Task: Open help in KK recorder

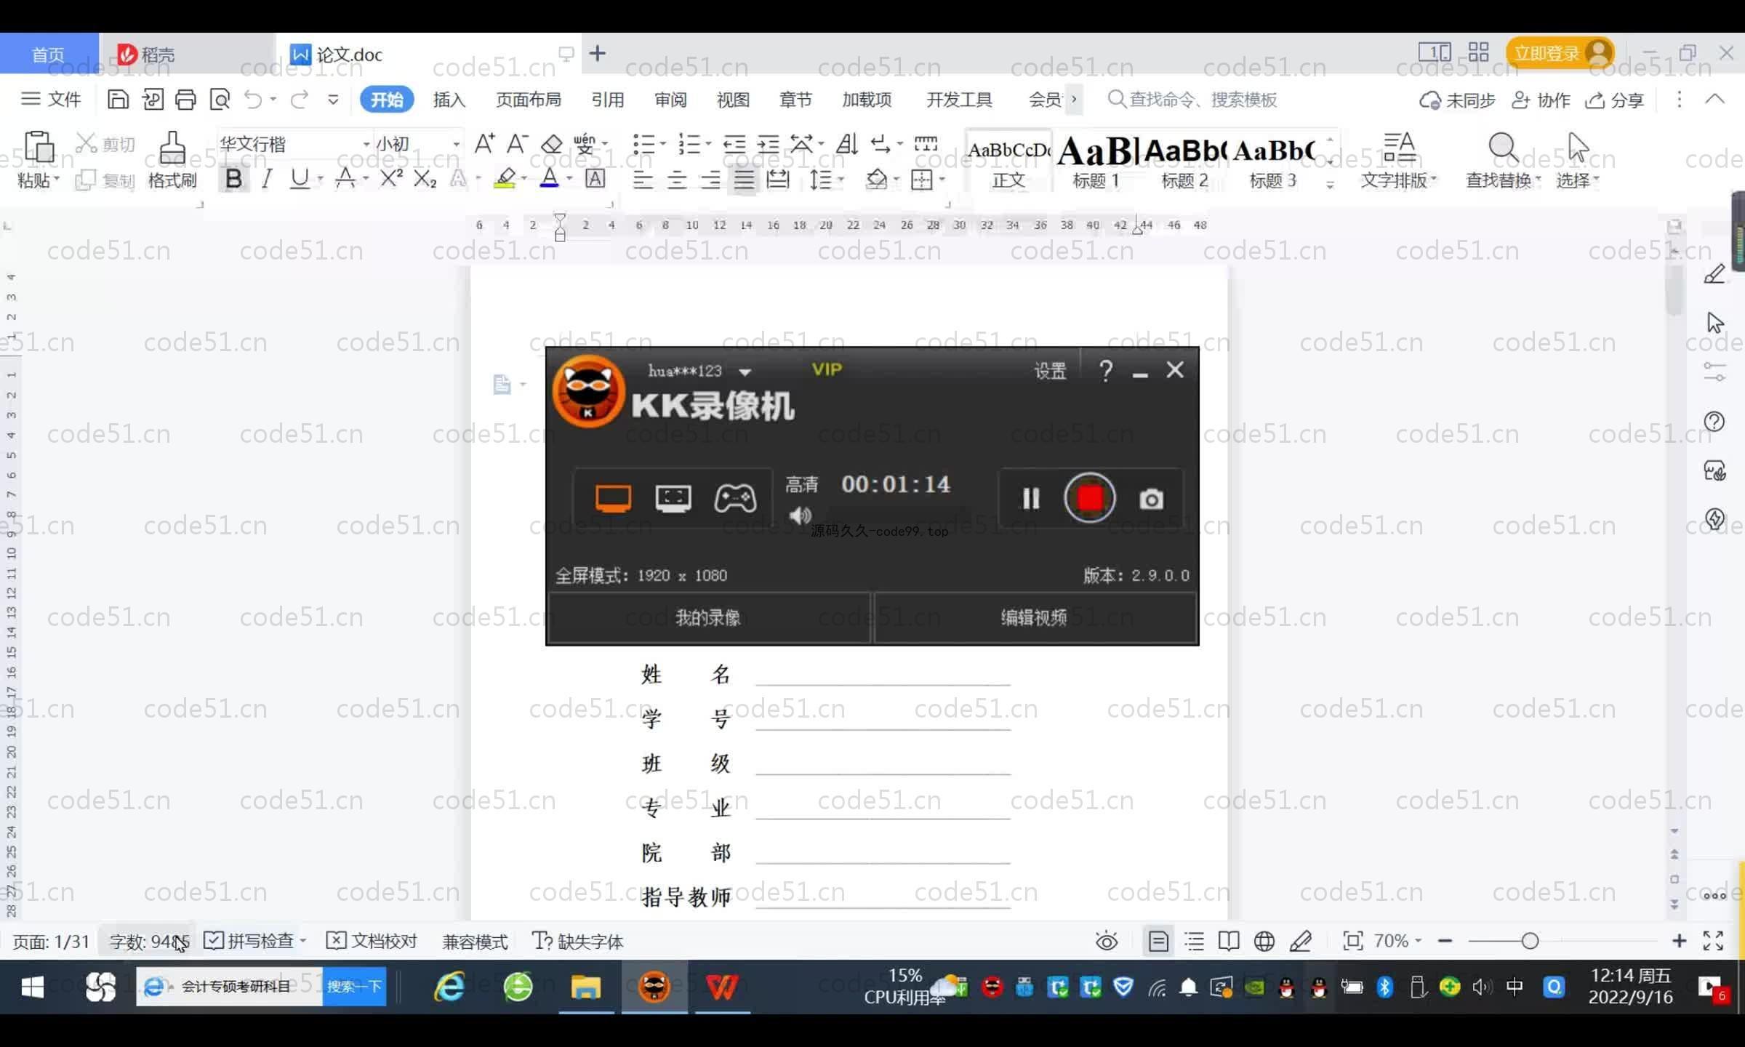Action: coord(1106,371)
